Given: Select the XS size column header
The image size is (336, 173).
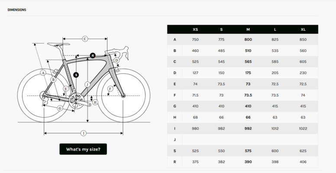Looking at the screenshot, I should point(195,29).
